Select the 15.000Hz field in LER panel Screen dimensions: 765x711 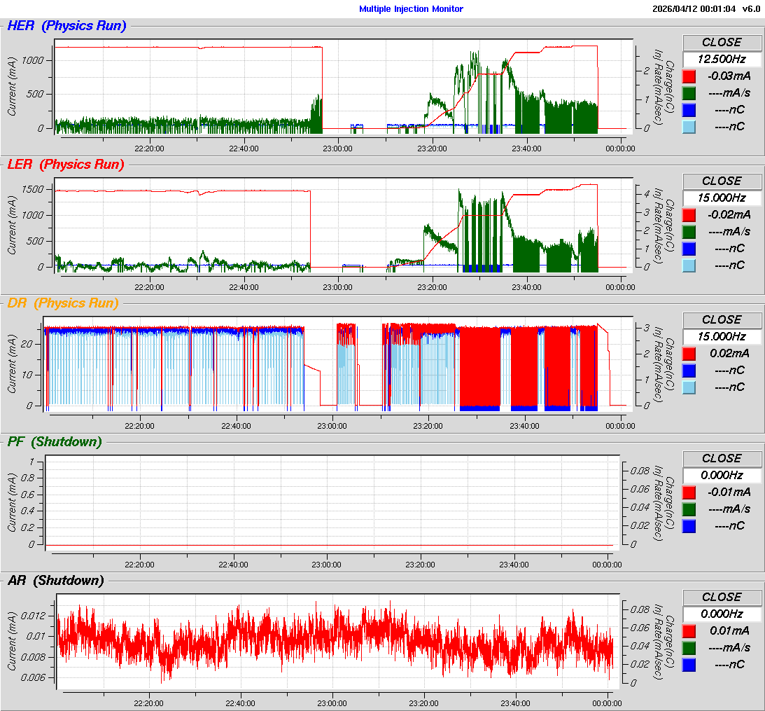click(722, 198)
